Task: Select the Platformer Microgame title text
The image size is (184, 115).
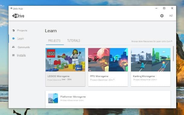Action: (x=73, y=97)
